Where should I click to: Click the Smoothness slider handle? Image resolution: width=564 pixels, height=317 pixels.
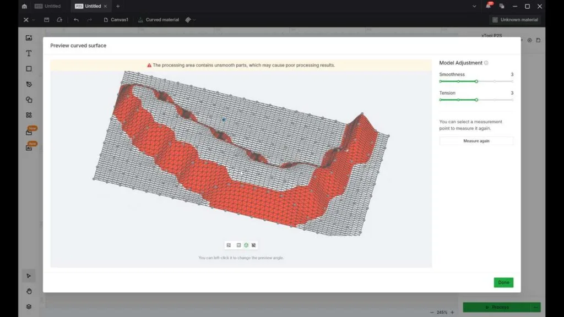(476, 81)
